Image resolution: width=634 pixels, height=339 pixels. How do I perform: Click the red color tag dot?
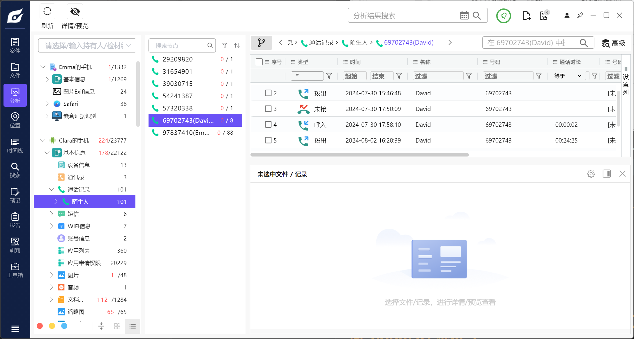point(40,326)
